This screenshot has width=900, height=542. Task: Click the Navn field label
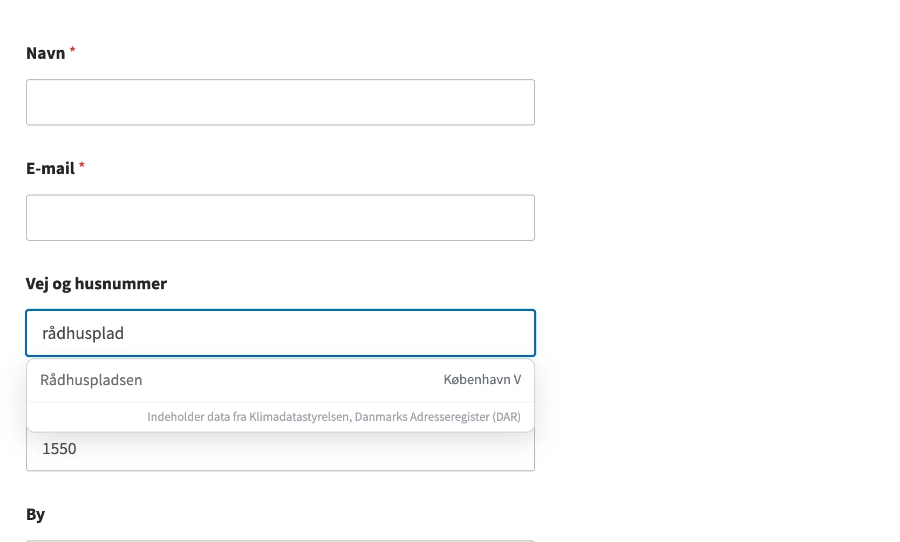click(x=46, y=53)
